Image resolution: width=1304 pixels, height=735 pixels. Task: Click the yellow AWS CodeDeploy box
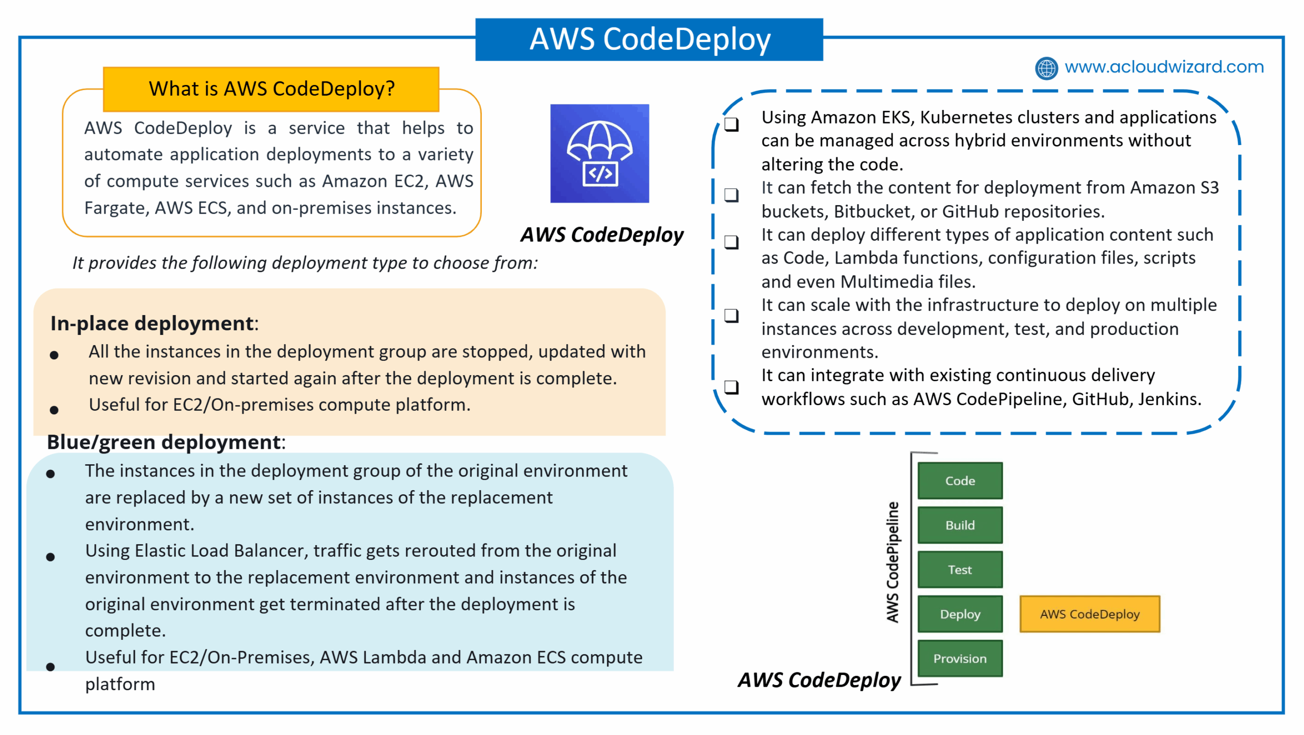click(x=1090, y=614)
